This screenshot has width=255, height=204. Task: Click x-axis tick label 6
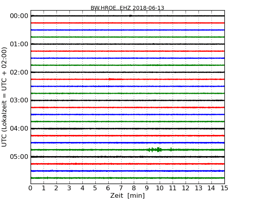pyautogui.click(x=108, y=188)
